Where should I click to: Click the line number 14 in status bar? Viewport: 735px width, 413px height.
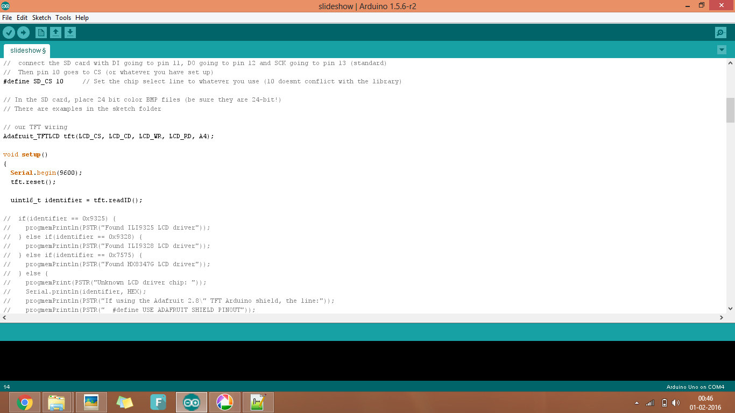point(6,387)
